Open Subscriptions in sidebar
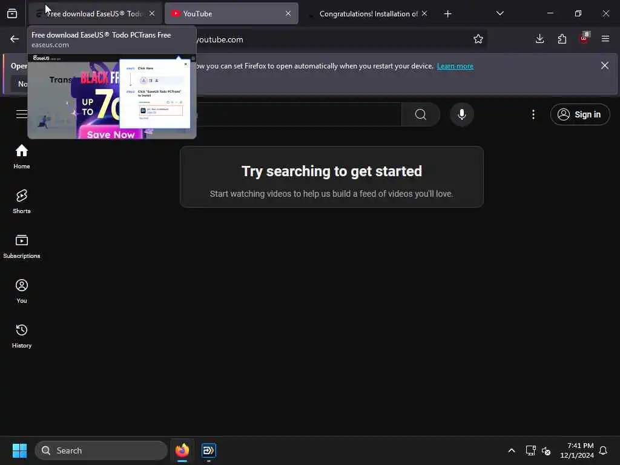Viewport: 620px width, 465px height. pyautogui.click(x=22, y=246)
